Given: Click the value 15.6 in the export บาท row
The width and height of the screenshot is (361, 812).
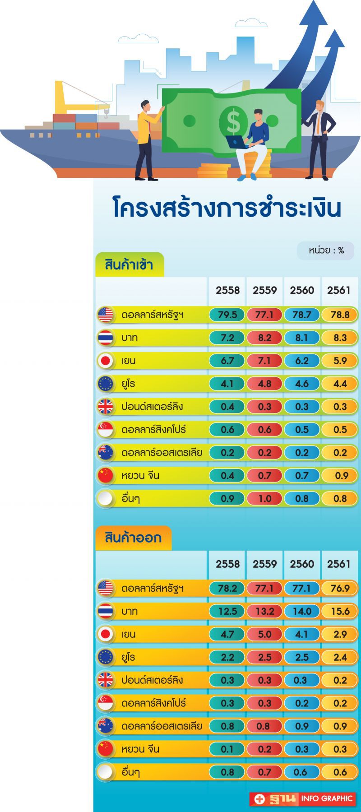Looking at the screenshot, I should pyautogui.click(x=339, y=611).
